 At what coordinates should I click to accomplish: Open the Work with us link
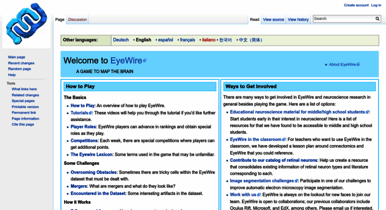click(243, 195)
